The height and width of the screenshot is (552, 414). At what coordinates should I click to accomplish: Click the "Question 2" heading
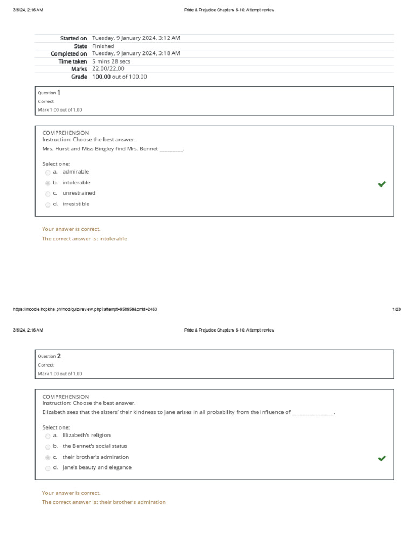coord(49,356)
